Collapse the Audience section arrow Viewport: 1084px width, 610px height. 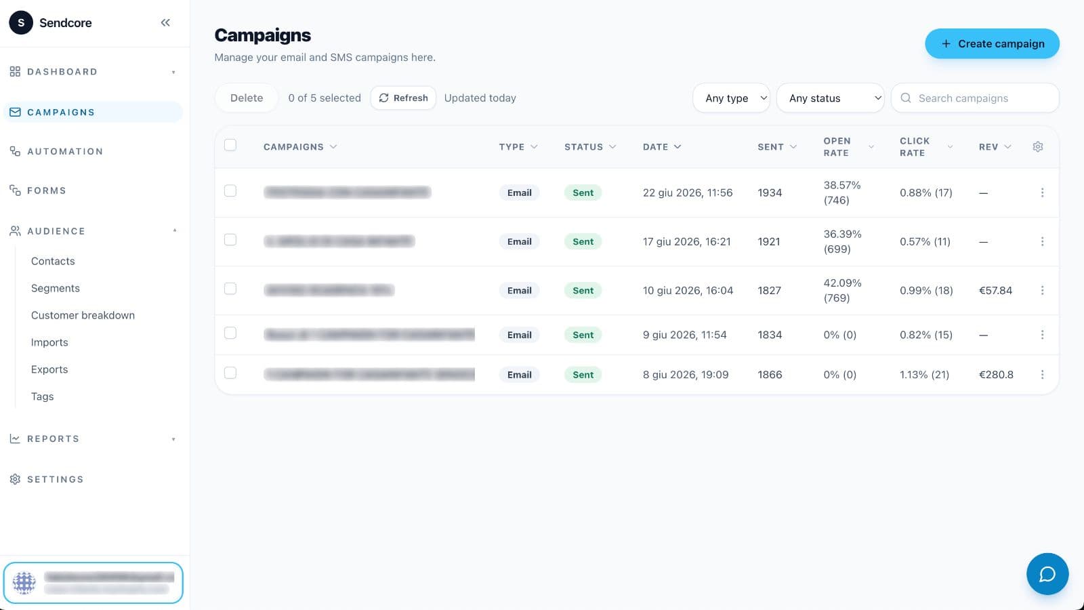(x=174, y=231)
